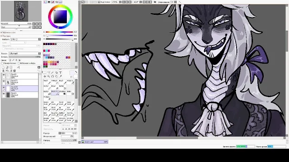This screenshot has height=162, width=289.
Task: Select the highlighted third layer in list
Action: (x=20, y=89)
